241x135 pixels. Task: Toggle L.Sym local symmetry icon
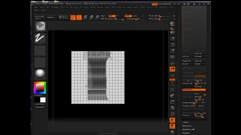pyautogui.click(x=172, y=76)
